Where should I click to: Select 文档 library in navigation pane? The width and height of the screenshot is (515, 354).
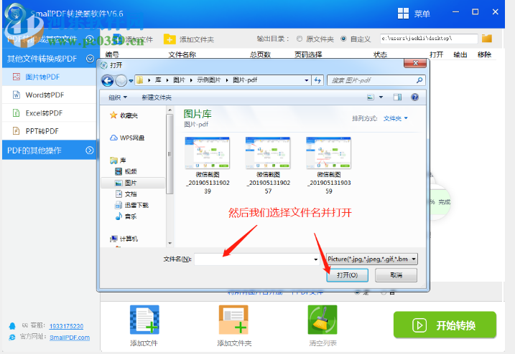pyautogui.click(x=126, y=194)
